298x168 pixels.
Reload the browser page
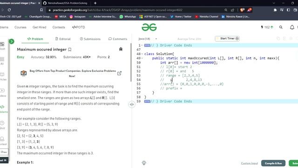[9, 10]
